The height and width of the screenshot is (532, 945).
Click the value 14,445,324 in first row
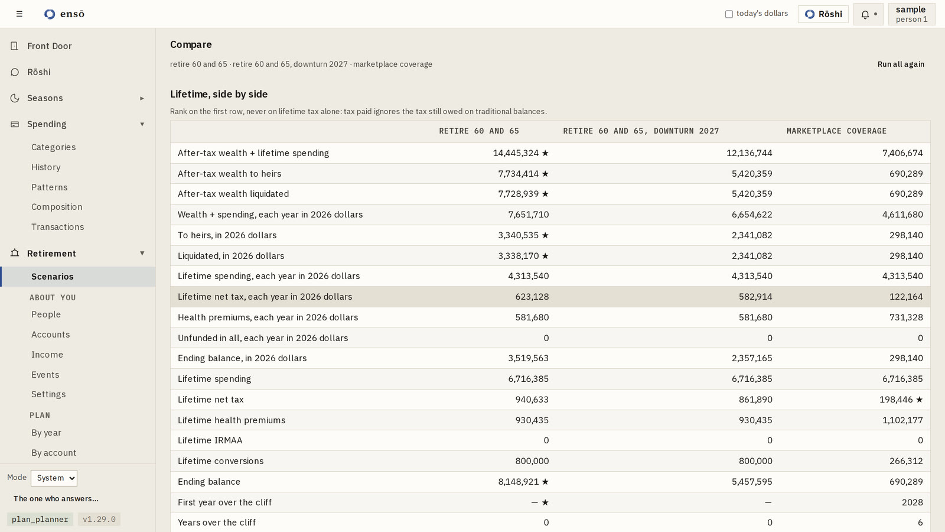coord(516,153)
